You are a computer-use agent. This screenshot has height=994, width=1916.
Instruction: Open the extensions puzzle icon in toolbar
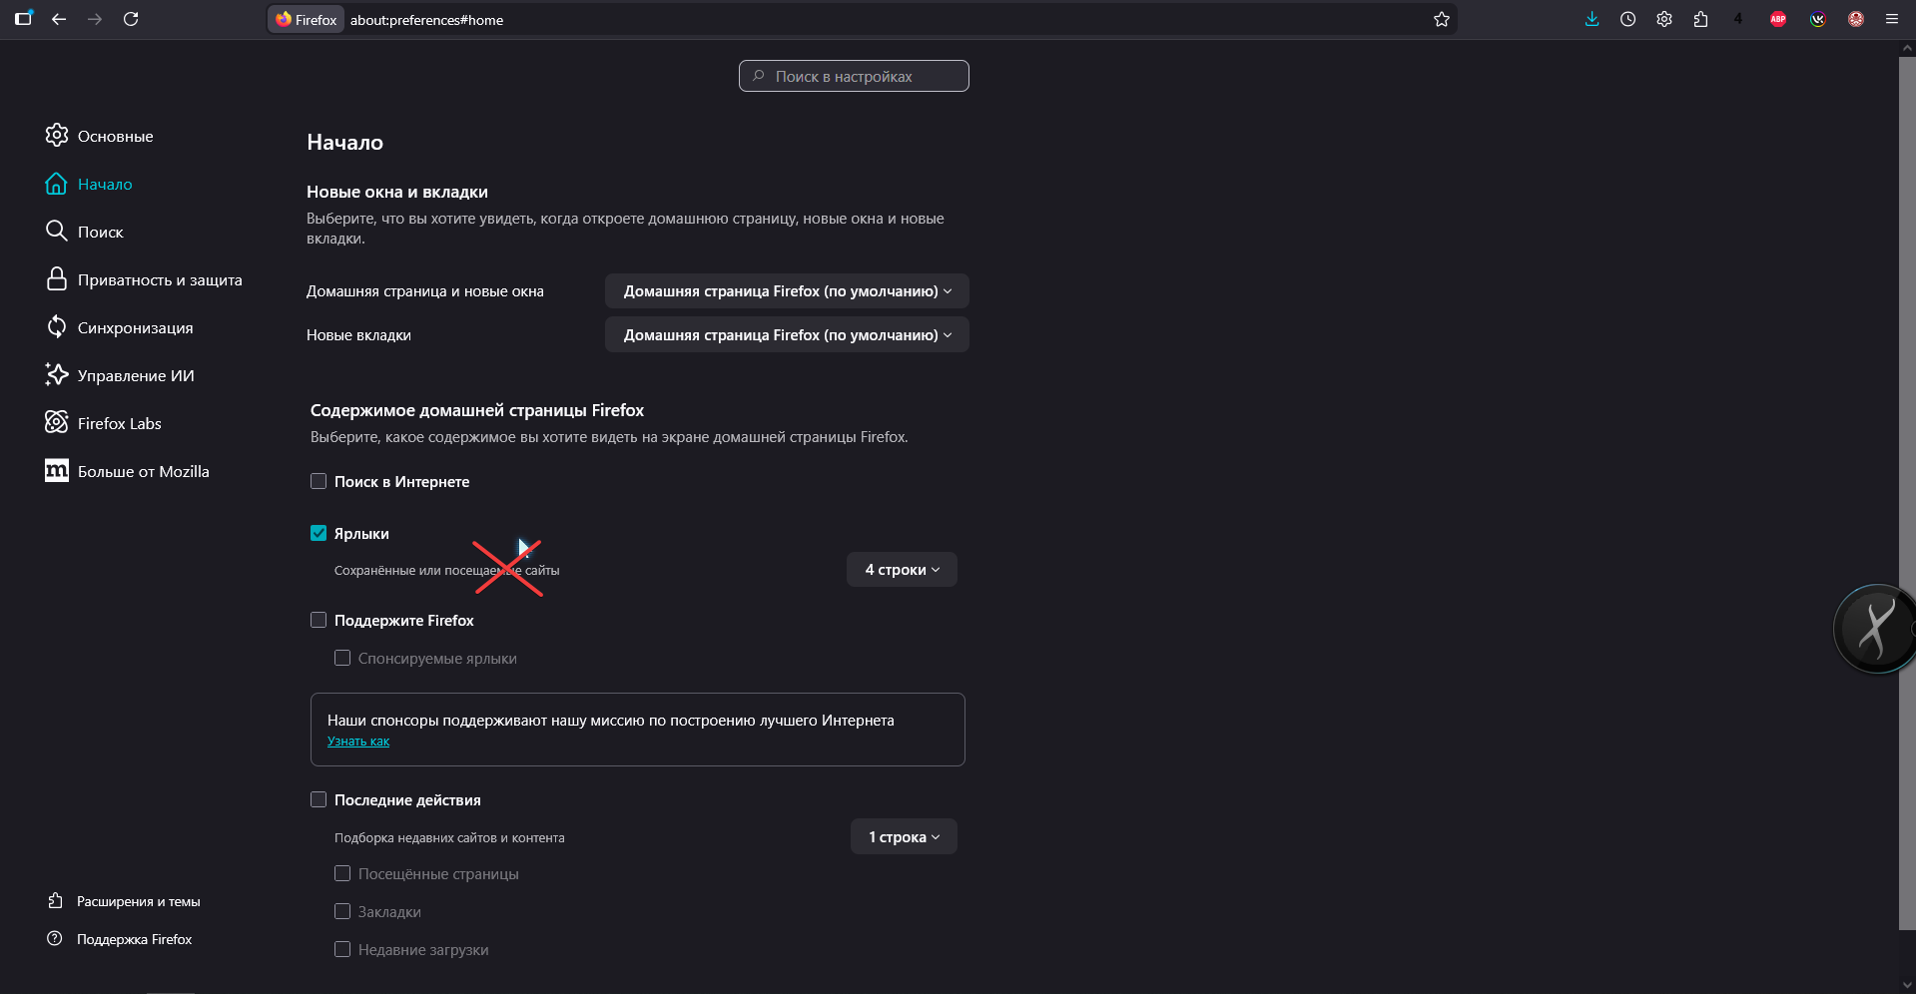click(1700, 19)
